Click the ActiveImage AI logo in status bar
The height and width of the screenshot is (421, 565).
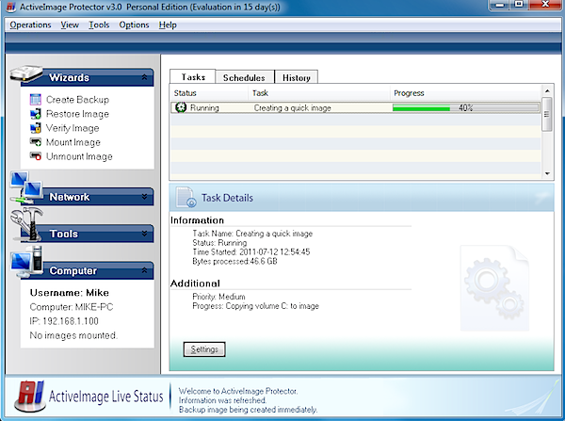pyautogui.click(x=30, y=397)
